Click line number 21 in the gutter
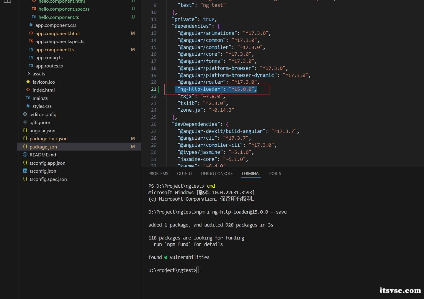 coord(154,89)
